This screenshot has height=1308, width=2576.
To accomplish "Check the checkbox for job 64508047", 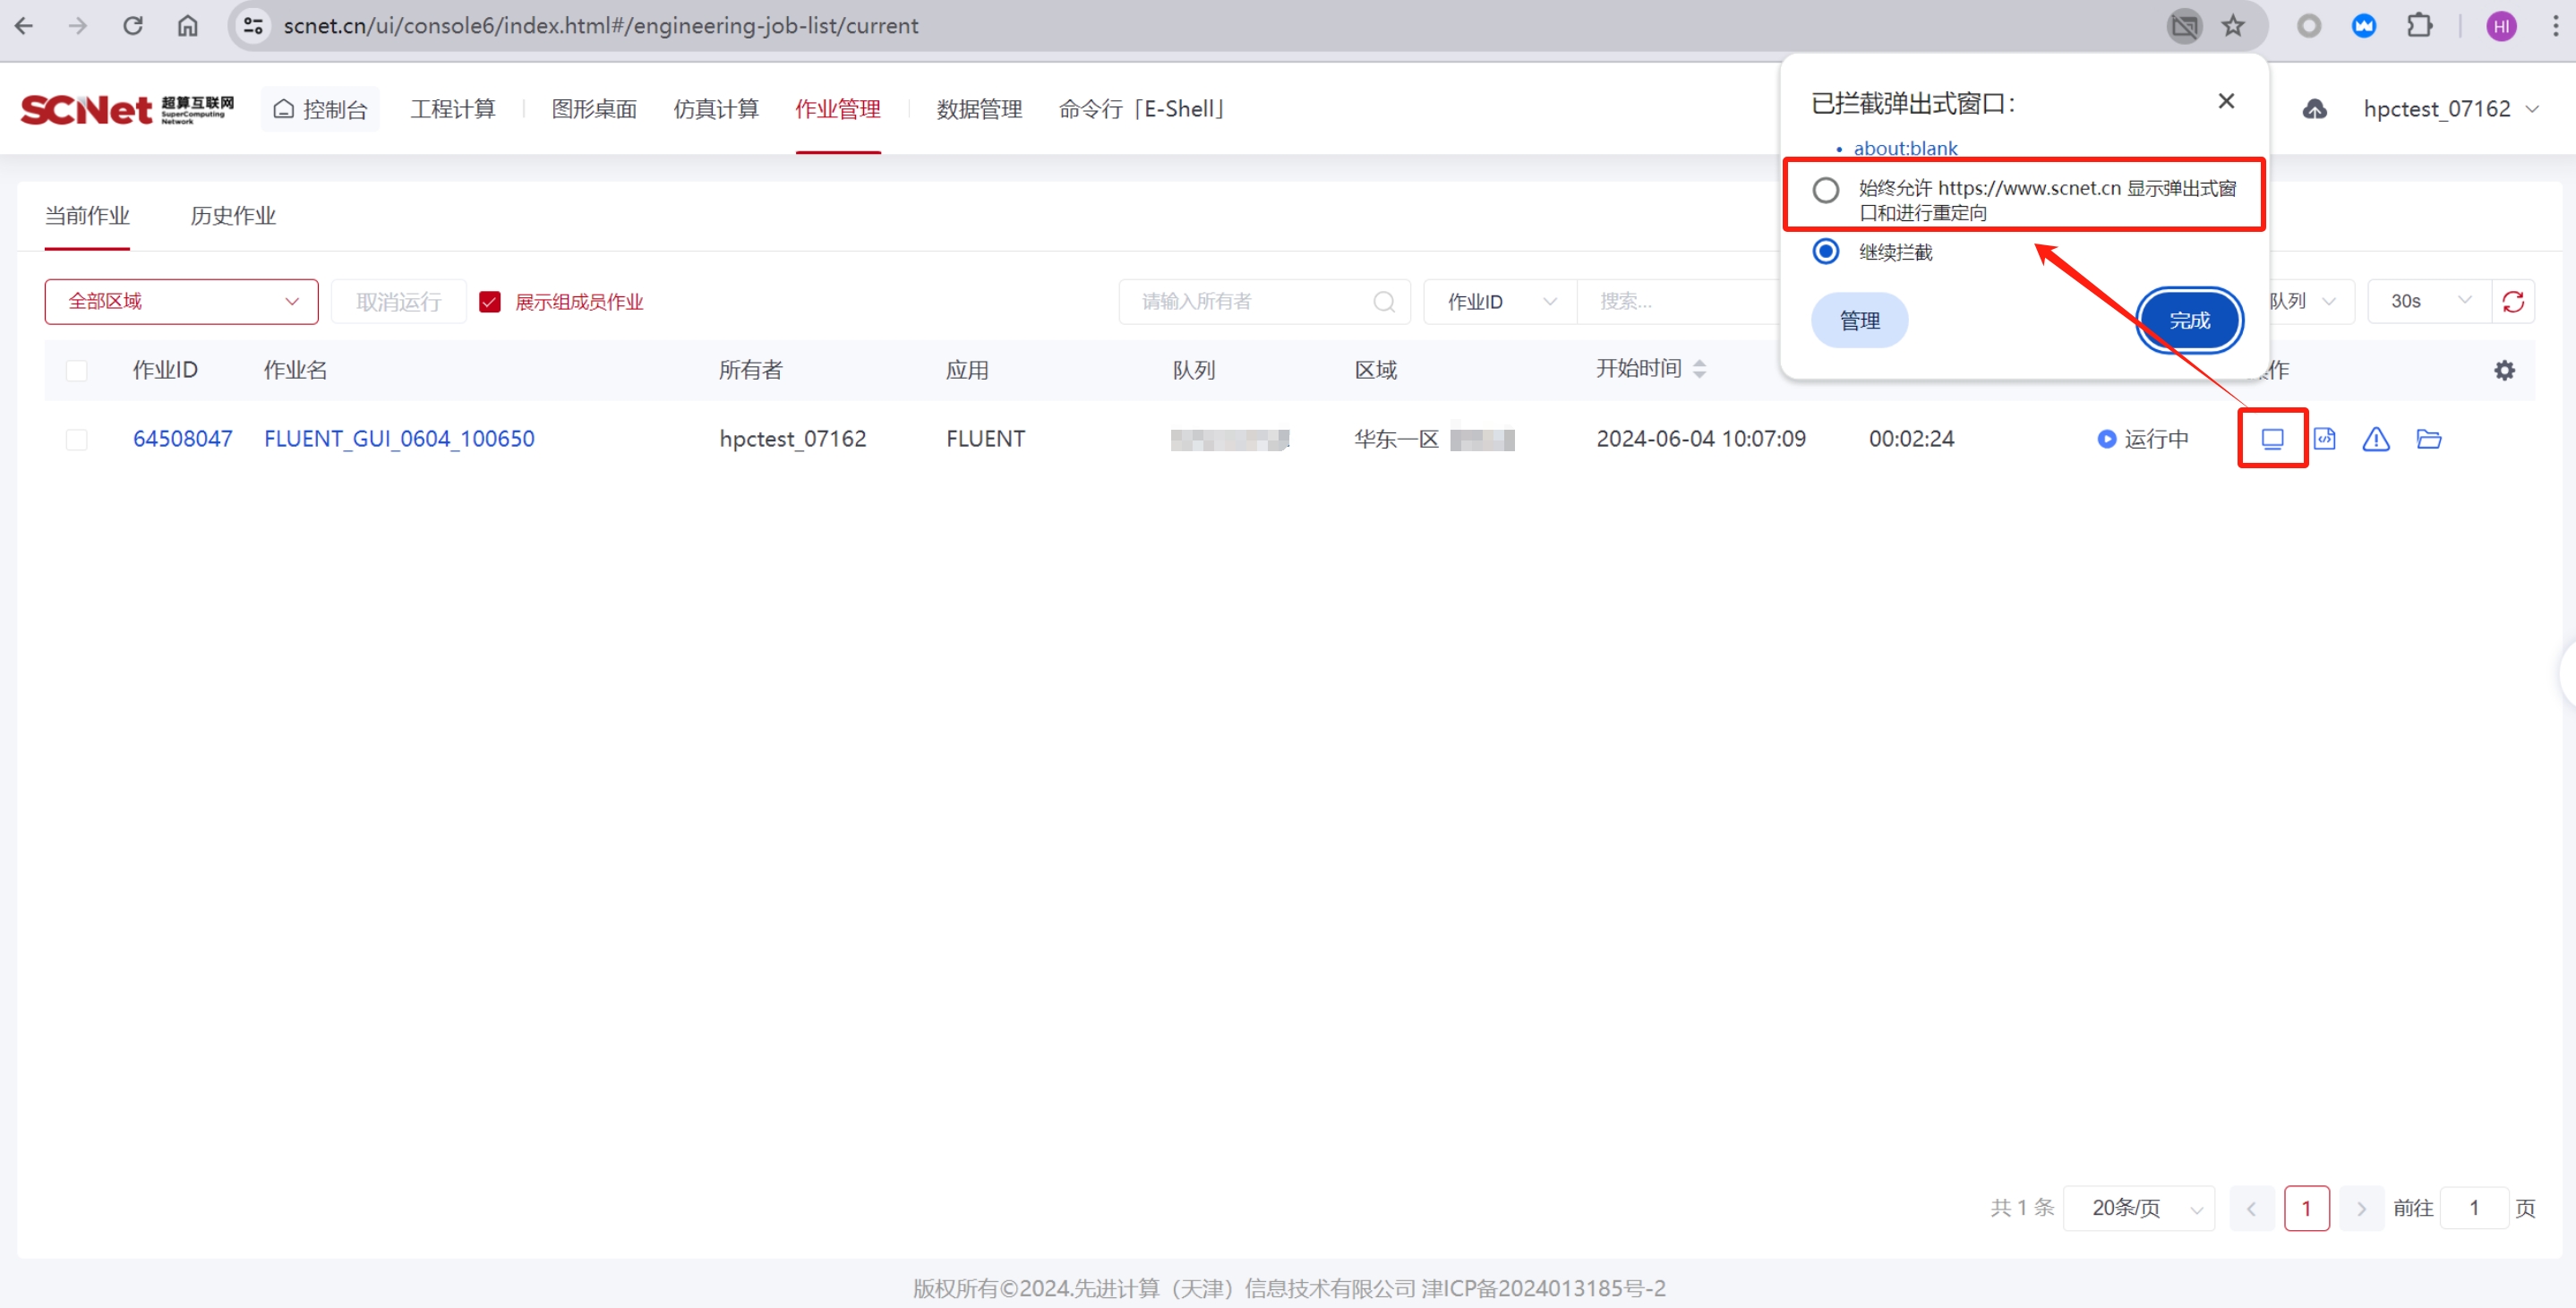I will click(x=76, y=439).
